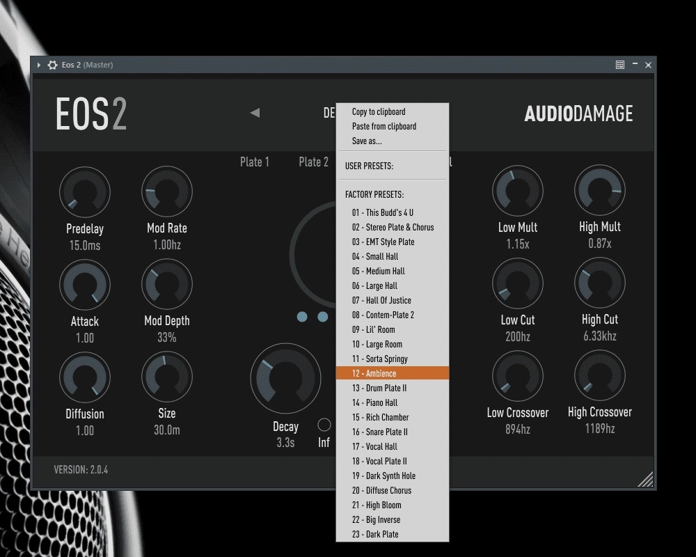Select the Plate 2 algorithm
Screen dimensions: 696x557
pos(313,162)
